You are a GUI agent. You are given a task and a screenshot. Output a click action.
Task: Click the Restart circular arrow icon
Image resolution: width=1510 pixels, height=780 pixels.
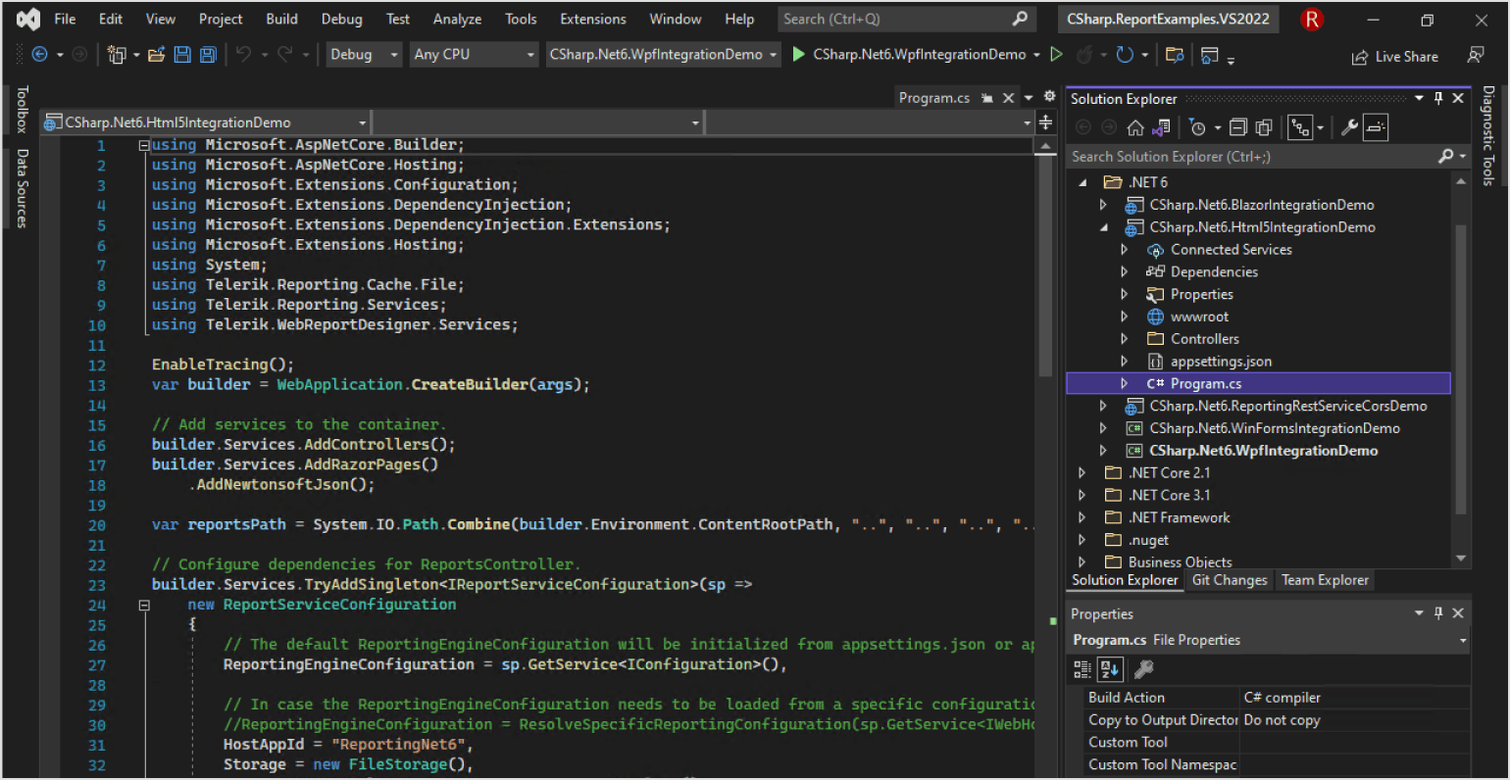[1125, 55]
